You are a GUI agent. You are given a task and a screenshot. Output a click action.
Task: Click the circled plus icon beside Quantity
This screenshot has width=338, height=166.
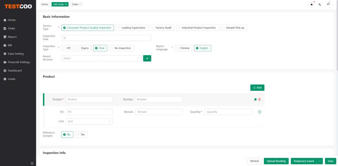260,112
